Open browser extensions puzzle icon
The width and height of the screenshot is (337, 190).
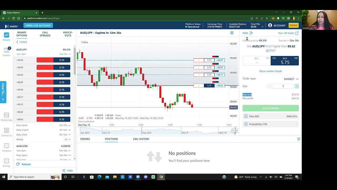point(278,18)
